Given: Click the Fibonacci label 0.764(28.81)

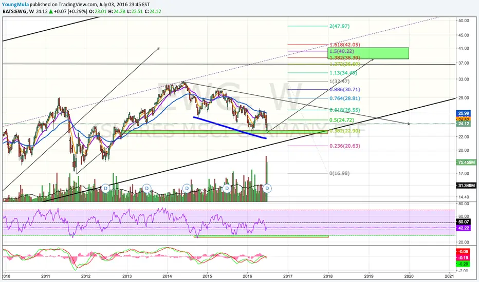Looking at the screenshot, I should tap(345, 98).
